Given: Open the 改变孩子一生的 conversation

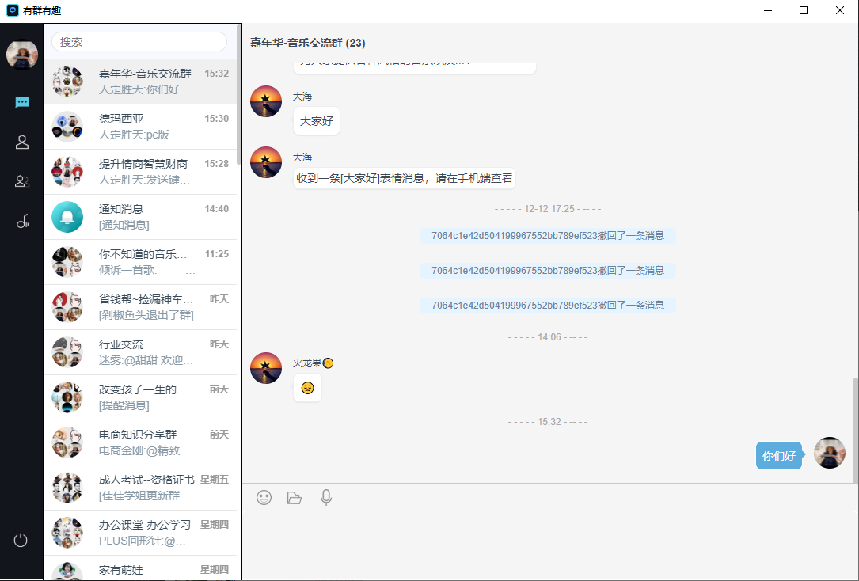Looking at the screenshot, I should (140, 397).
